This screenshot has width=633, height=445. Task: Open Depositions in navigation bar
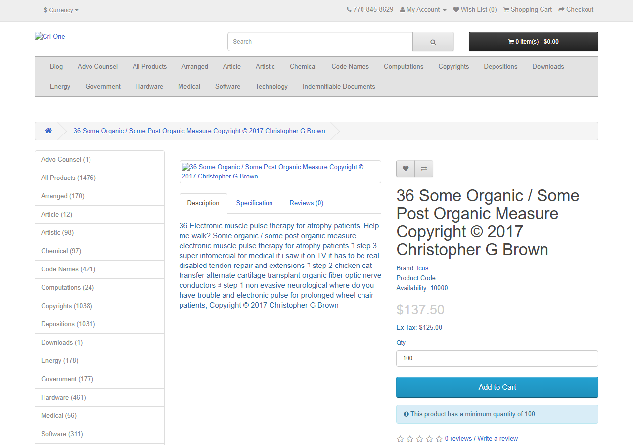(x=500, y=67)
